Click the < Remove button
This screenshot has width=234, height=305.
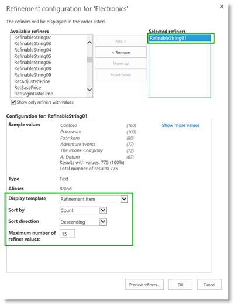click(x=121, y=52)
